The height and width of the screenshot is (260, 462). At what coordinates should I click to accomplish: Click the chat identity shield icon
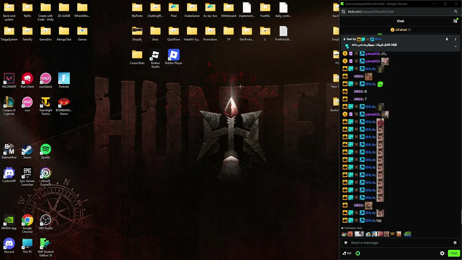pyautogui.click(x=346, y=243)
